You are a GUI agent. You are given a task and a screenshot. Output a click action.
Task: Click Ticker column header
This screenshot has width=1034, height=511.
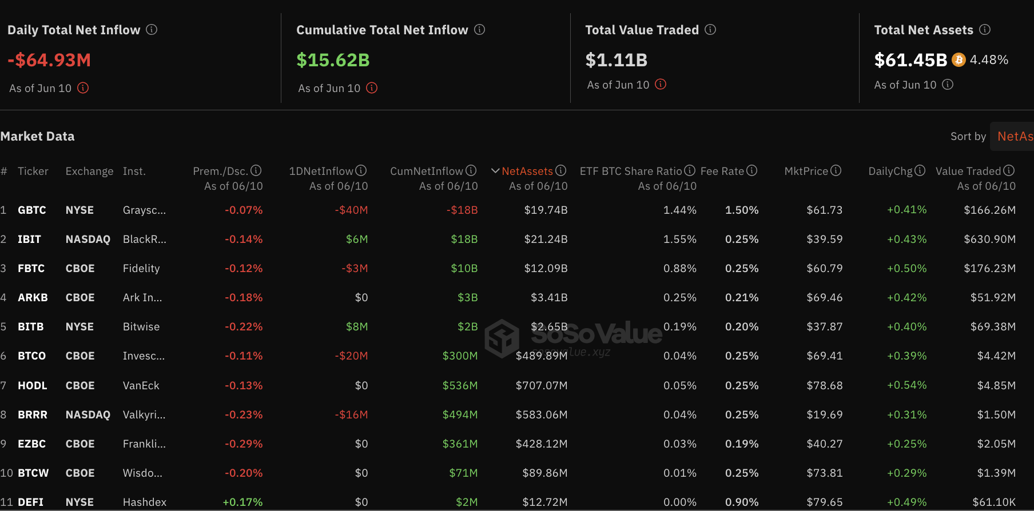pyautogui.click(x=33, y=171)
